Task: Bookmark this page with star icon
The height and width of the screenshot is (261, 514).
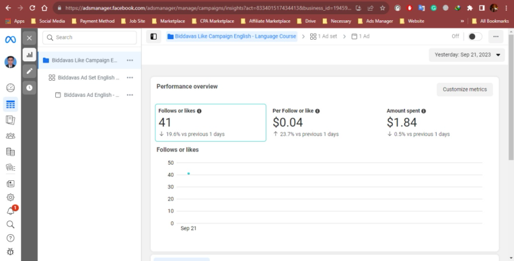Action: 382,8
